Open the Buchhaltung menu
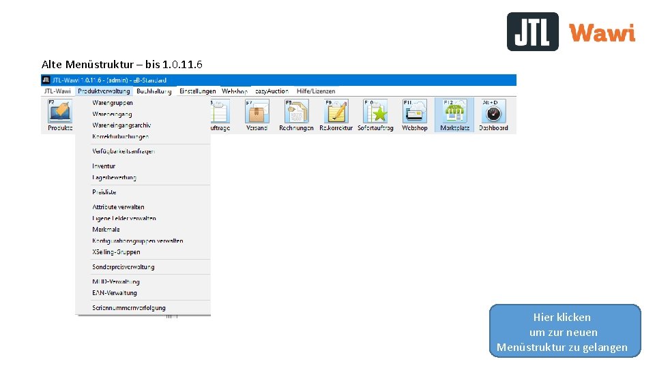 (154, 91)
